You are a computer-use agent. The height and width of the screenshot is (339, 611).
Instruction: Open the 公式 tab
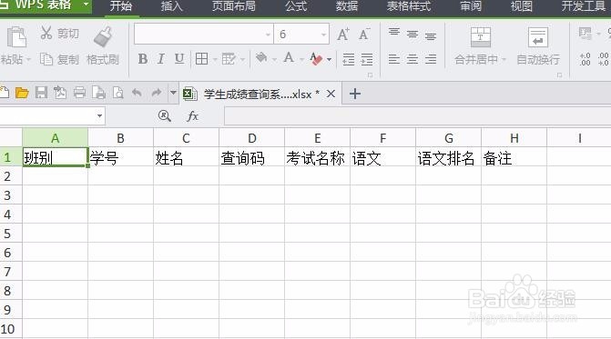(296, 5)
